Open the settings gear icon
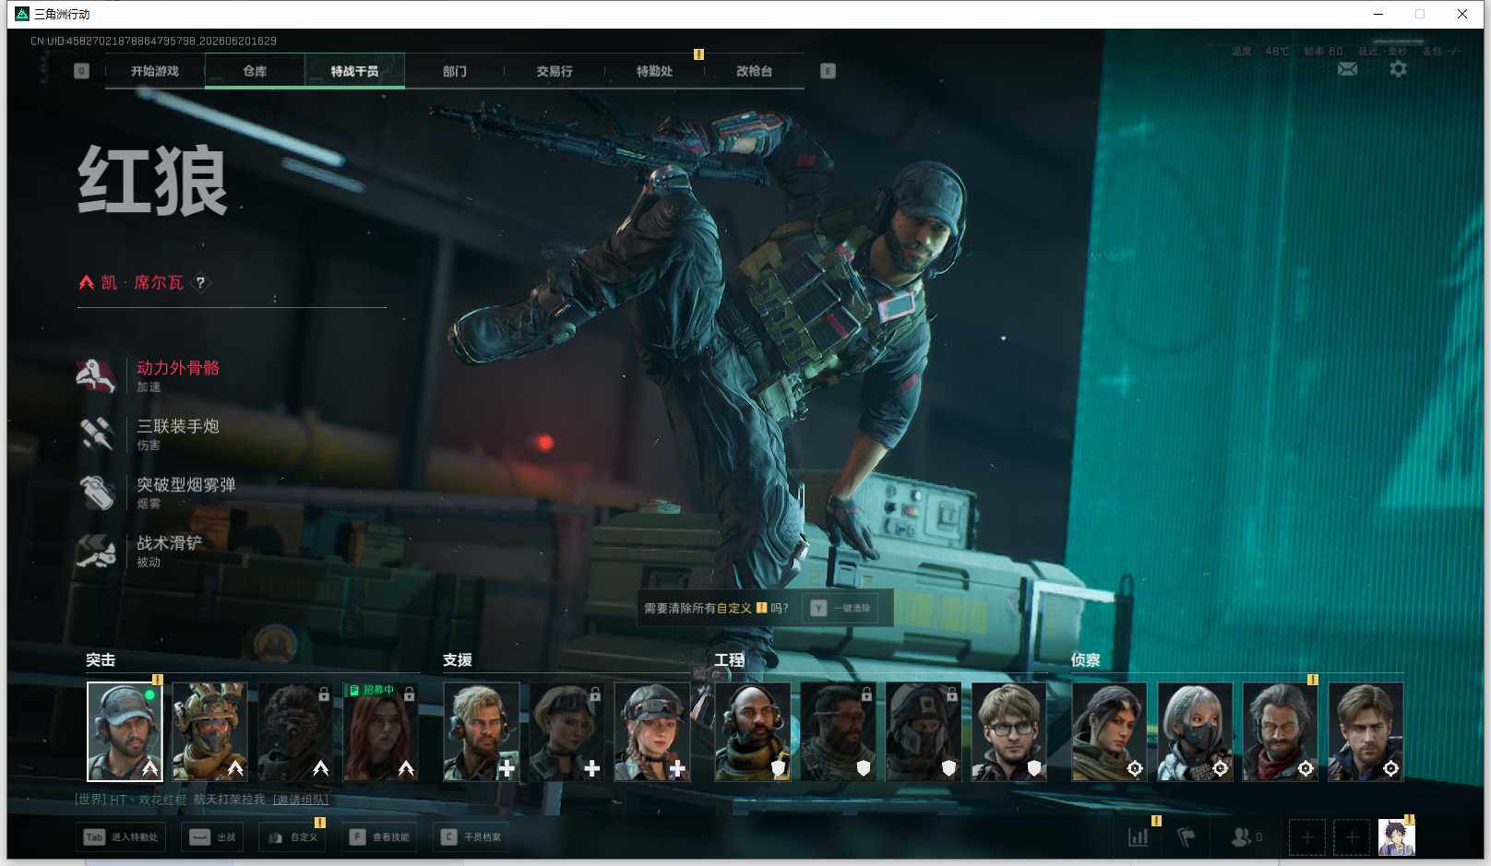 (x=1398, y=69)
